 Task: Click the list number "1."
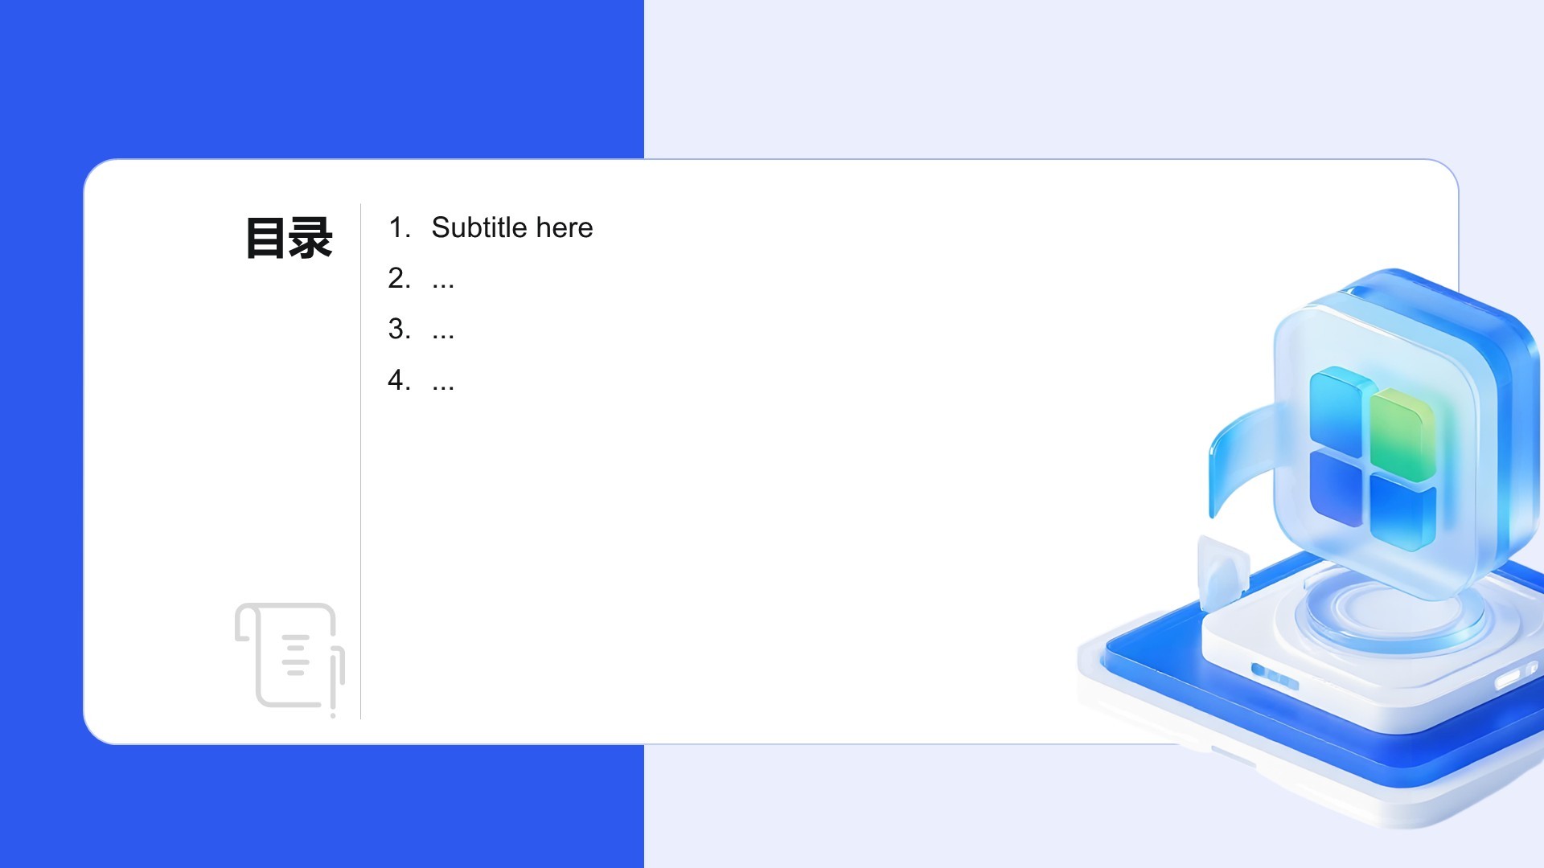pos(399,227)
